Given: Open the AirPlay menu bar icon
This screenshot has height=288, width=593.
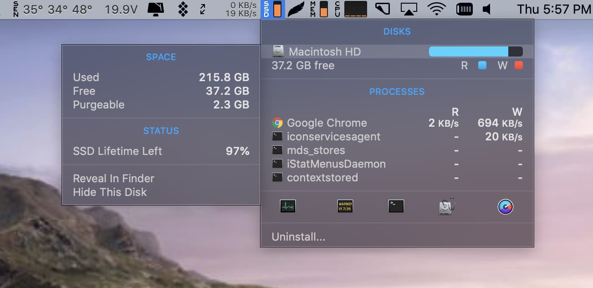Looking at the screenshot, I should [x=409, y=9].
